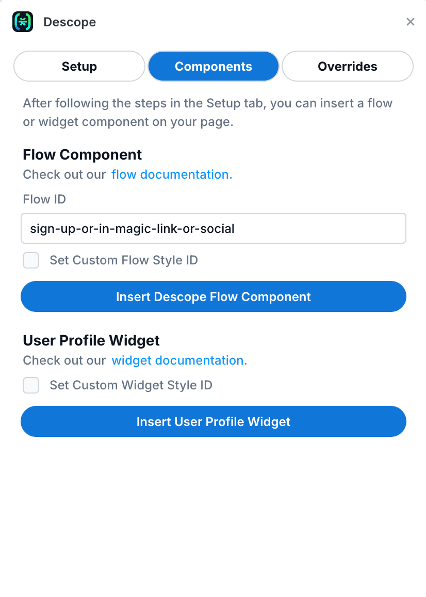
Task: Enable Set Custom Flow Style ID
Action: [x=31, y=260]
